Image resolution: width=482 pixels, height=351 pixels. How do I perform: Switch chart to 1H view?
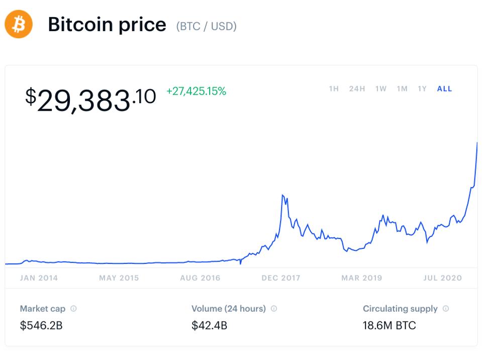[x=334, y=89]
